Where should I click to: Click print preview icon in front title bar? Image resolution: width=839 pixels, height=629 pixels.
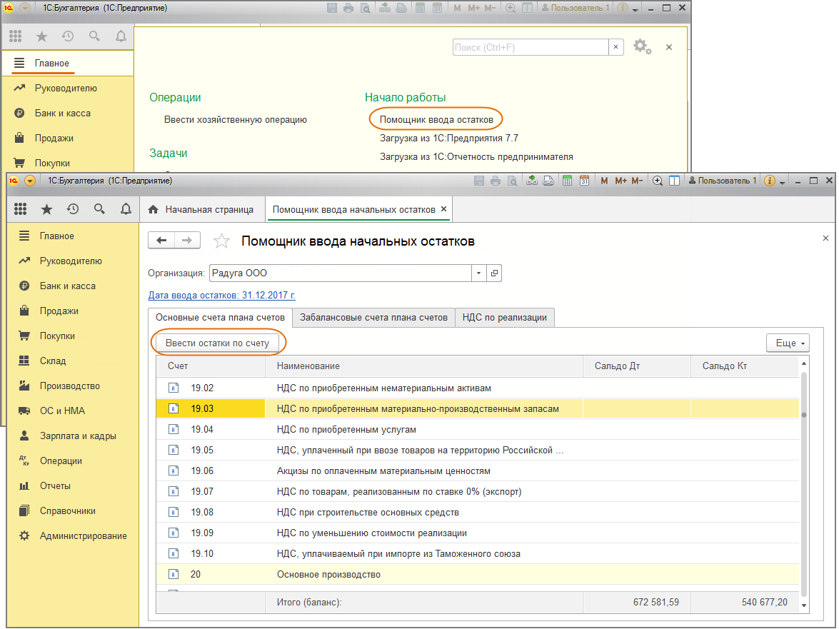point(512,181)
